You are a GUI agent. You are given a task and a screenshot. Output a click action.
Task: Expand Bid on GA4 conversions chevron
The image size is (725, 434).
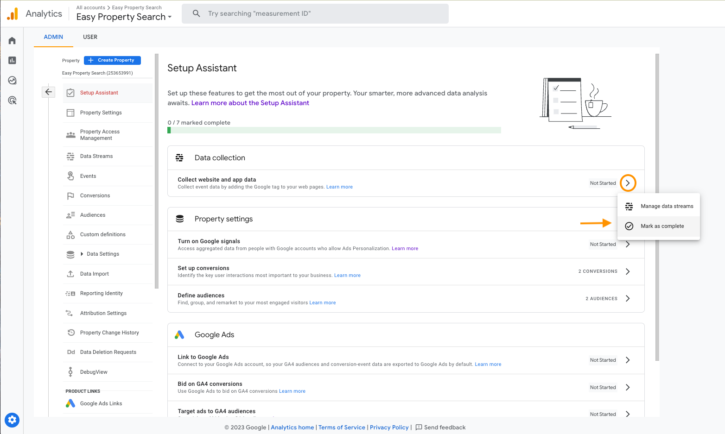point(628,387)
